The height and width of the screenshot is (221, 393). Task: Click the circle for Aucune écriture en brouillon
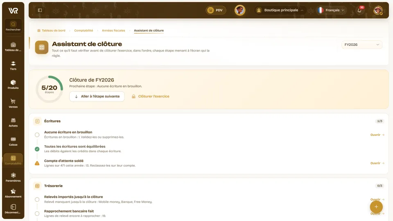(x=37, y=135)
